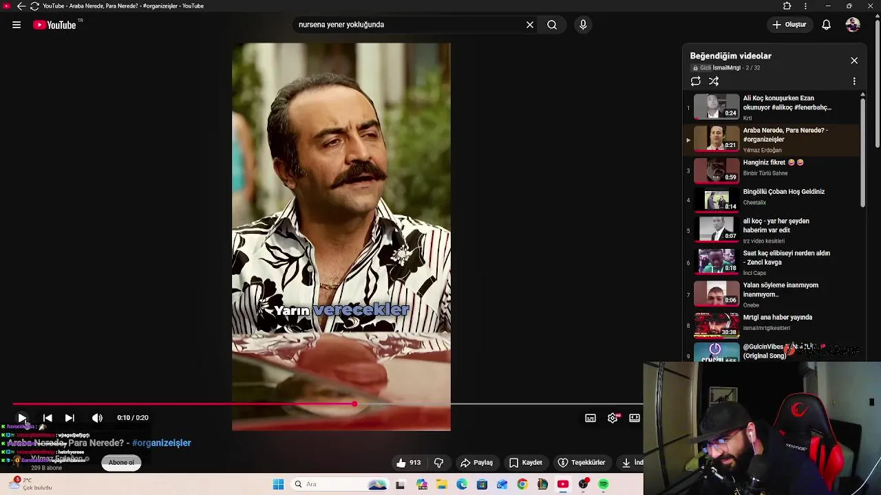Open Google Chrome from the taskbar
This screenshot has height=495, width=881.
[522, 485]
